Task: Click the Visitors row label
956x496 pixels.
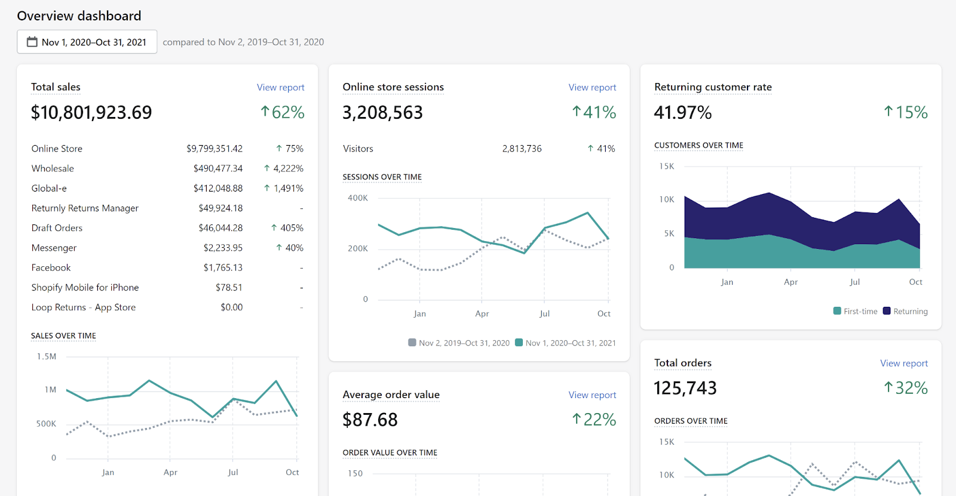Action: pyautogui.click(x=358, y=149)
